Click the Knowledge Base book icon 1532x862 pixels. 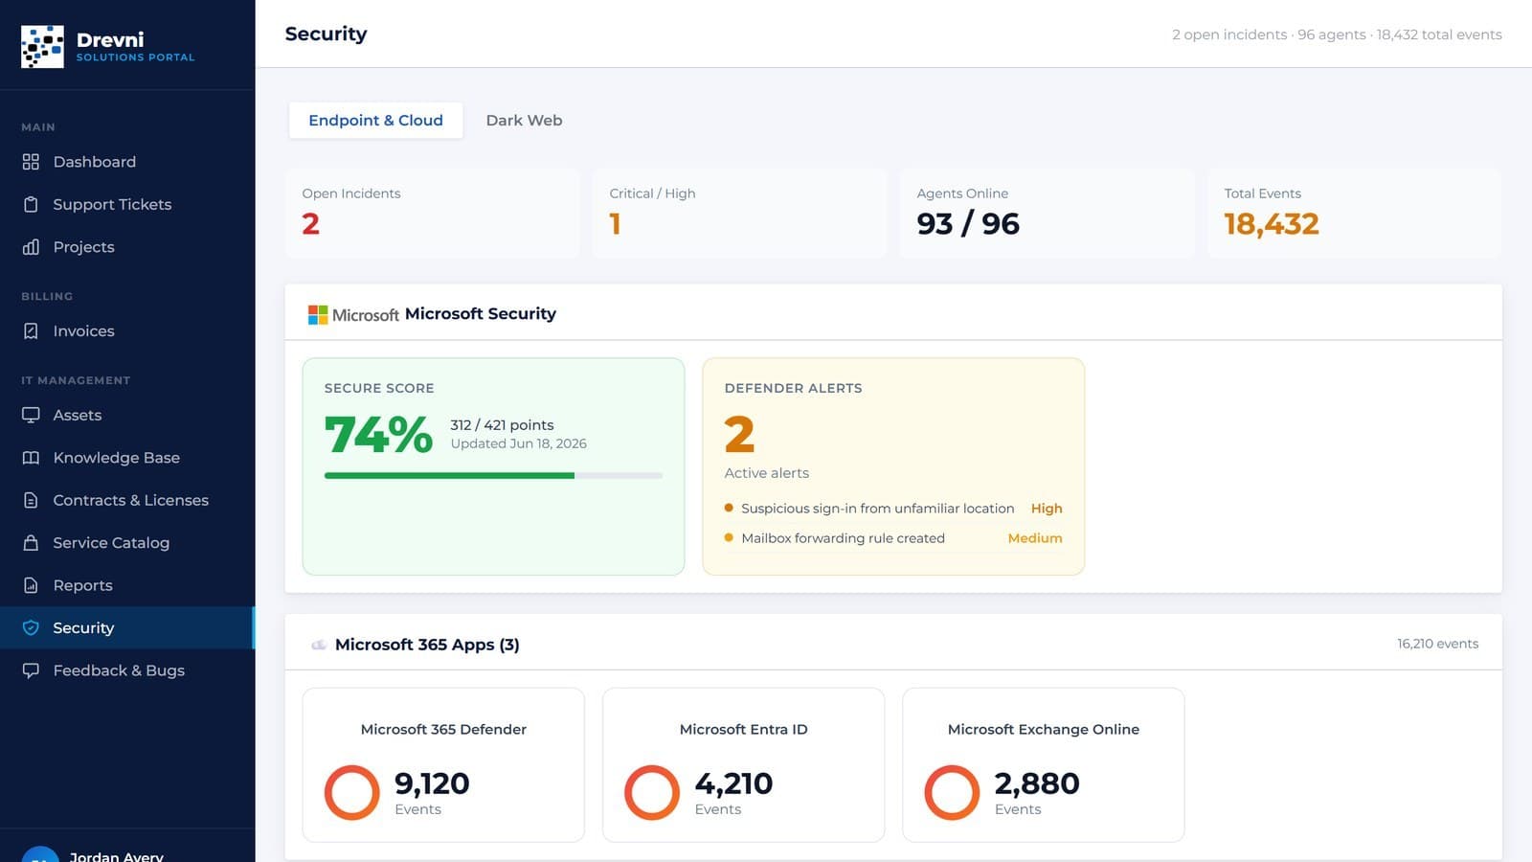click(x=31, y=458)
